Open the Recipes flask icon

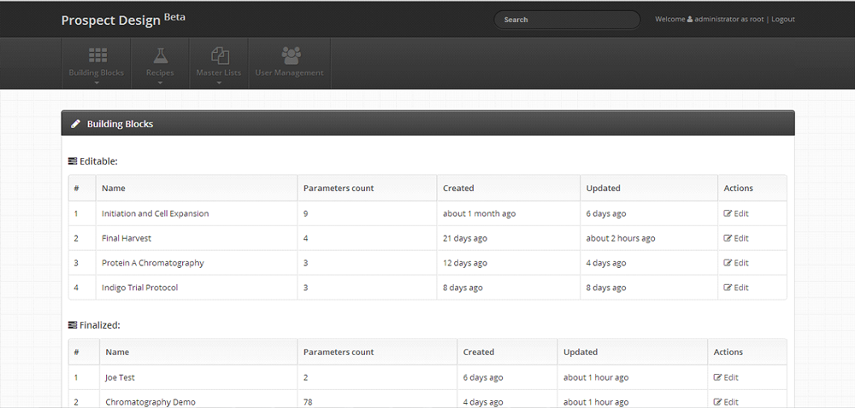161,55
